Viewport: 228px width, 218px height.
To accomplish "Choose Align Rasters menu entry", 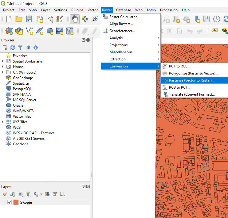I will pos(131,24).
